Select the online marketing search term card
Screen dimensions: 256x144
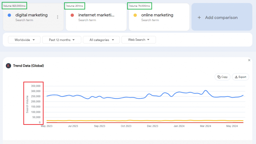[x=159, y=17]
